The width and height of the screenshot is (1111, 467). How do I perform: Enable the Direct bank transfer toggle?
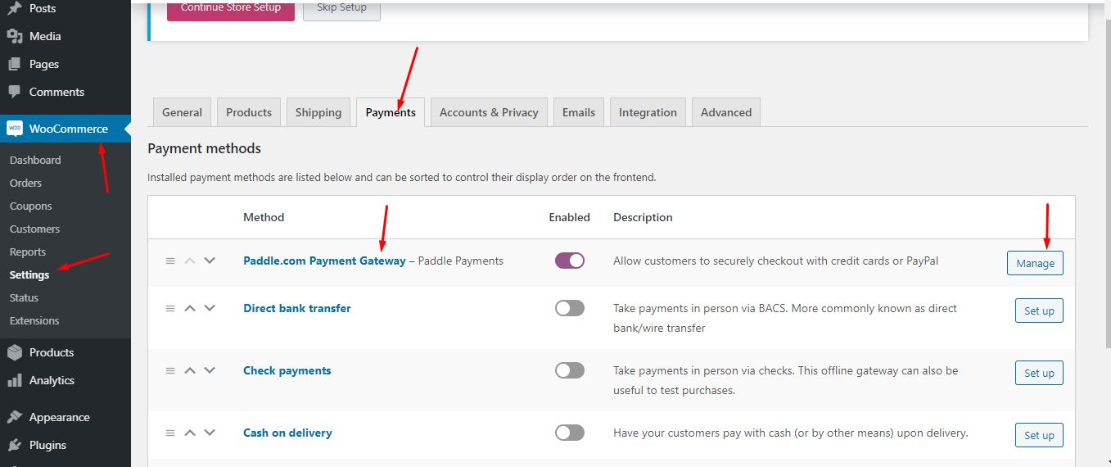pos(570,308)
